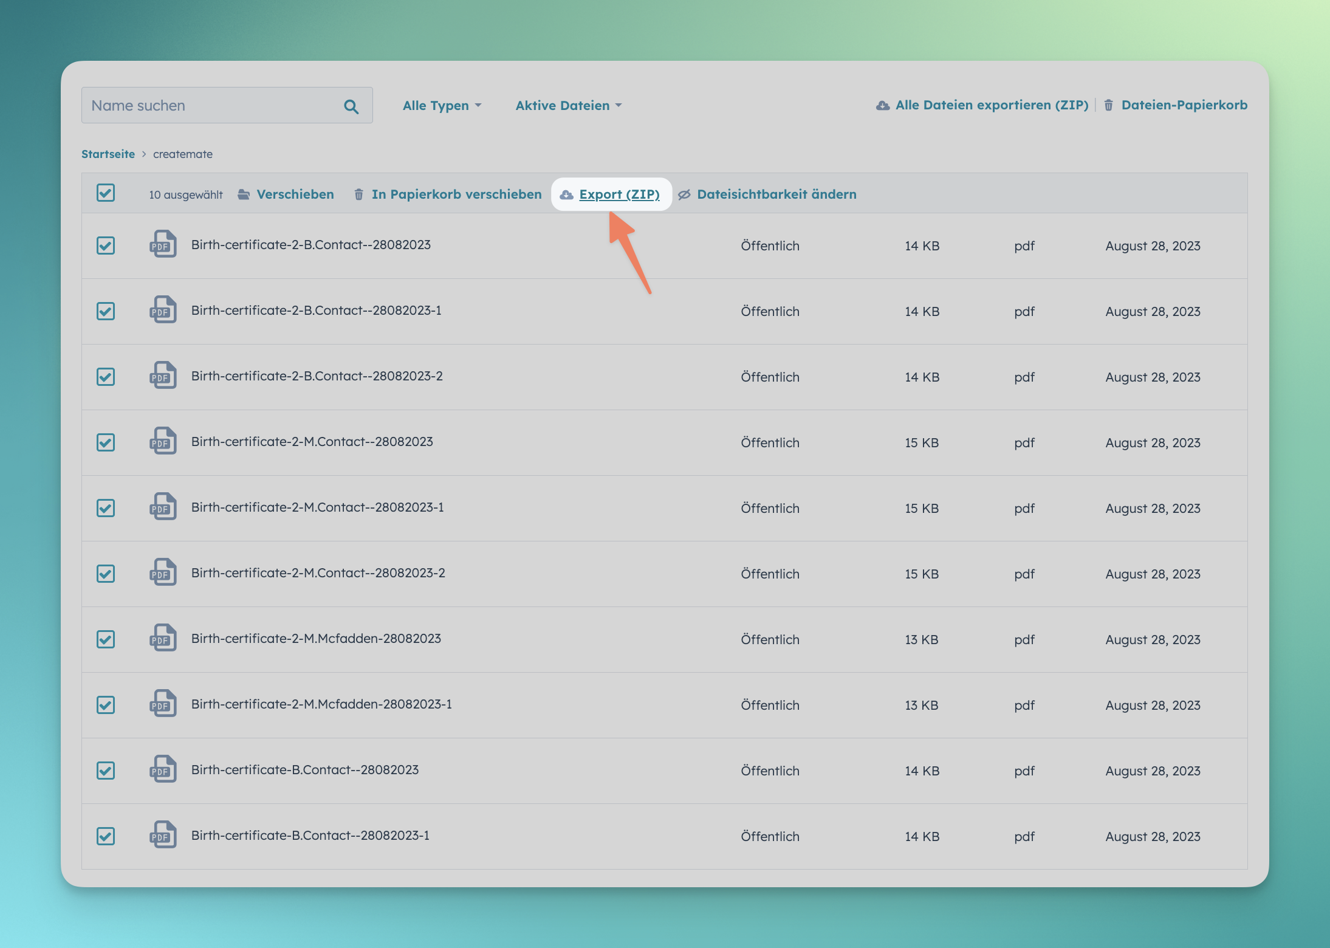Click the search magnifier icon
The height and width of the screenshot is (948, 1330).
point(351,105)
